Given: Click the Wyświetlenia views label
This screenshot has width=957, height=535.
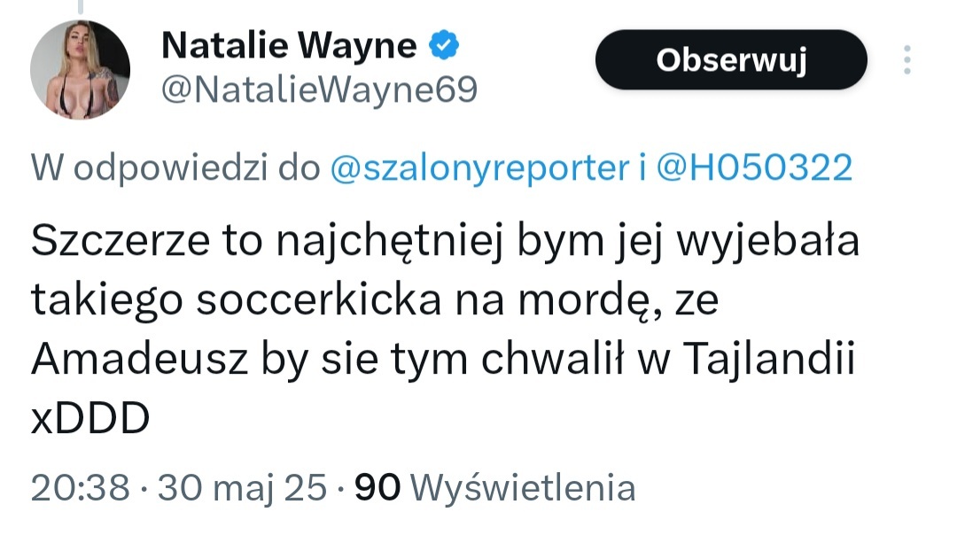Looking at the screenshot, I should tap(525, 486).
